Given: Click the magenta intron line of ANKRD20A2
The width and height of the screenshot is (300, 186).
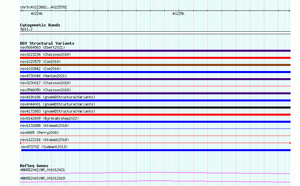Looking at the screenshot, I should click(x=155, y=172).
